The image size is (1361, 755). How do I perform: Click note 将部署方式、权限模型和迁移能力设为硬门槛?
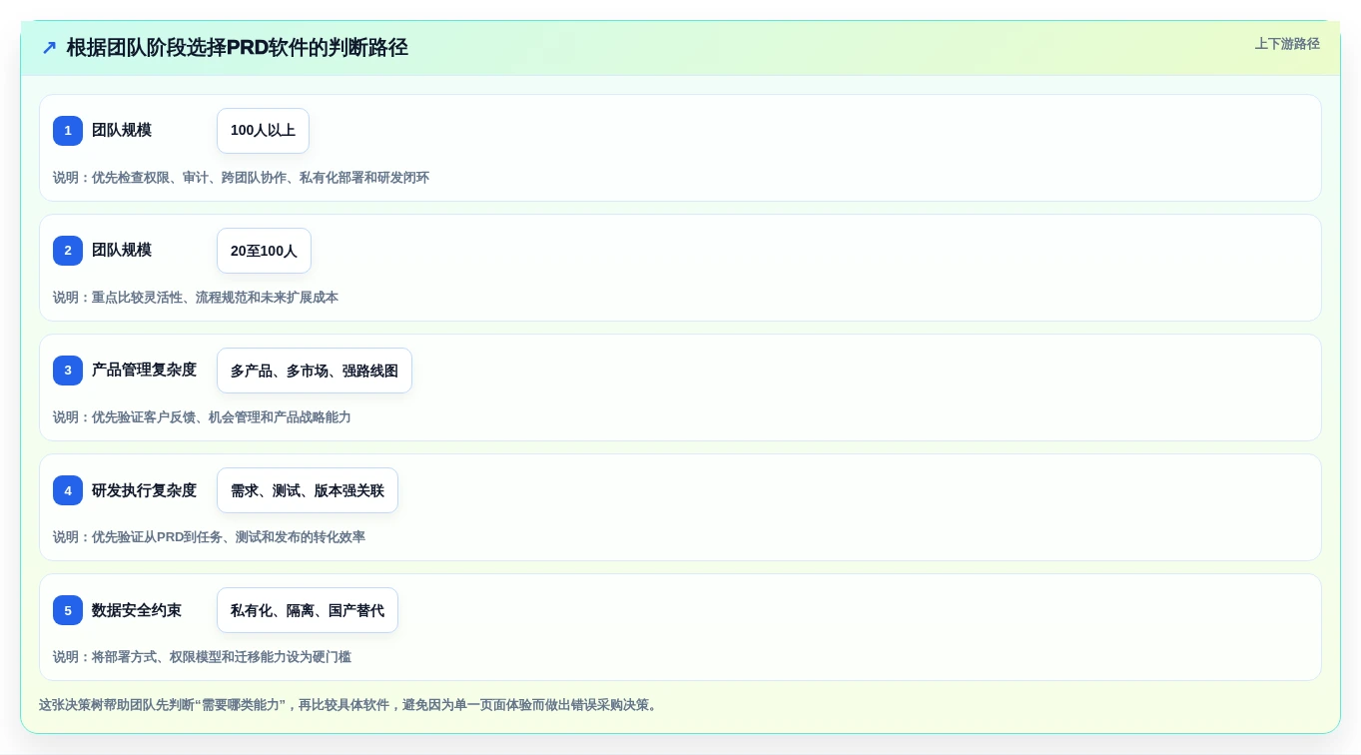pyautogui.click(x=202, y=657)
